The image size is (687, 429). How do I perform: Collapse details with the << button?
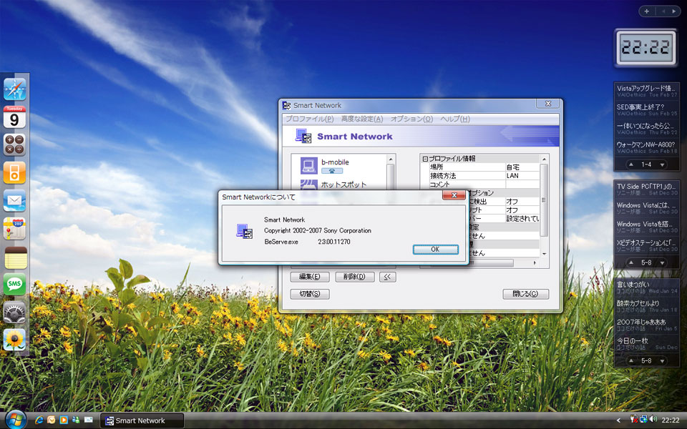coord(387,277)
